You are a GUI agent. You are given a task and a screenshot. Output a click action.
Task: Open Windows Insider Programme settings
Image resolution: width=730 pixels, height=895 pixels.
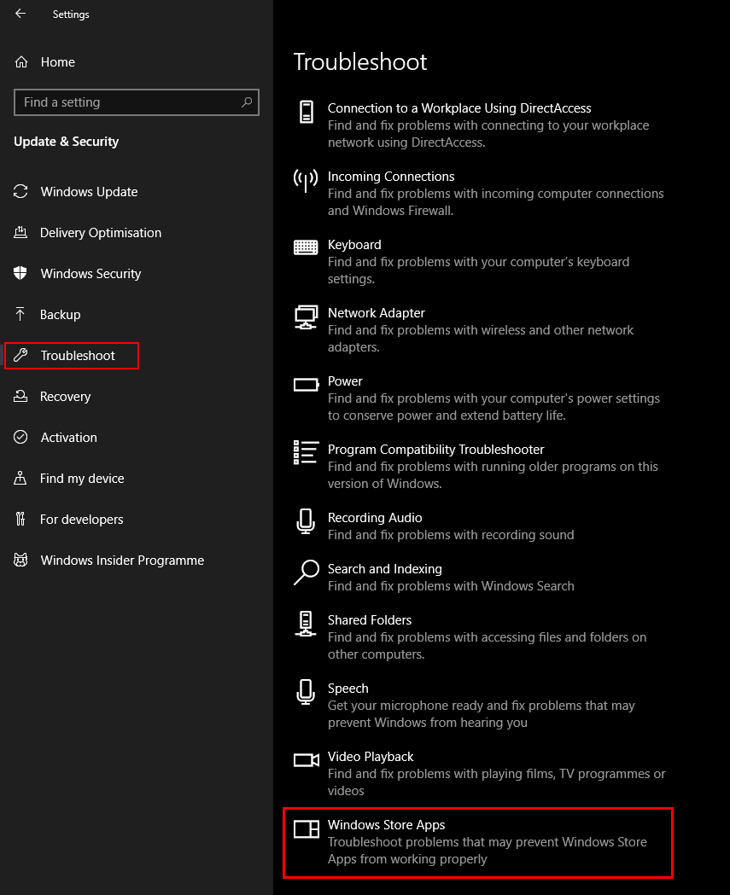click(x=122, y=561)
